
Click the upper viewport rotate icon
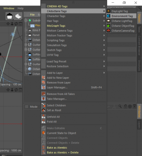click(x=16, y=24)
